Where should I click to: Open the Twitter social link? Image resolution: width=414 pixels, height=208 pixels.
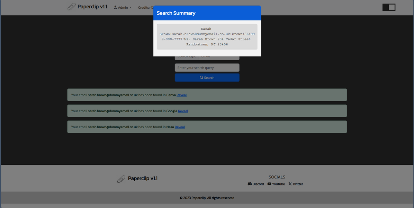[296, 184]
